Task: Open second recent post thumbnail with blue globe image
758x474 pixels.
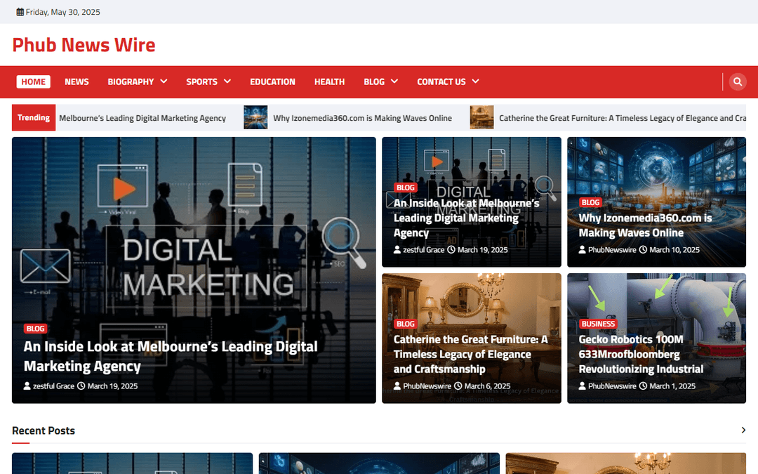Action: point(379,463)
